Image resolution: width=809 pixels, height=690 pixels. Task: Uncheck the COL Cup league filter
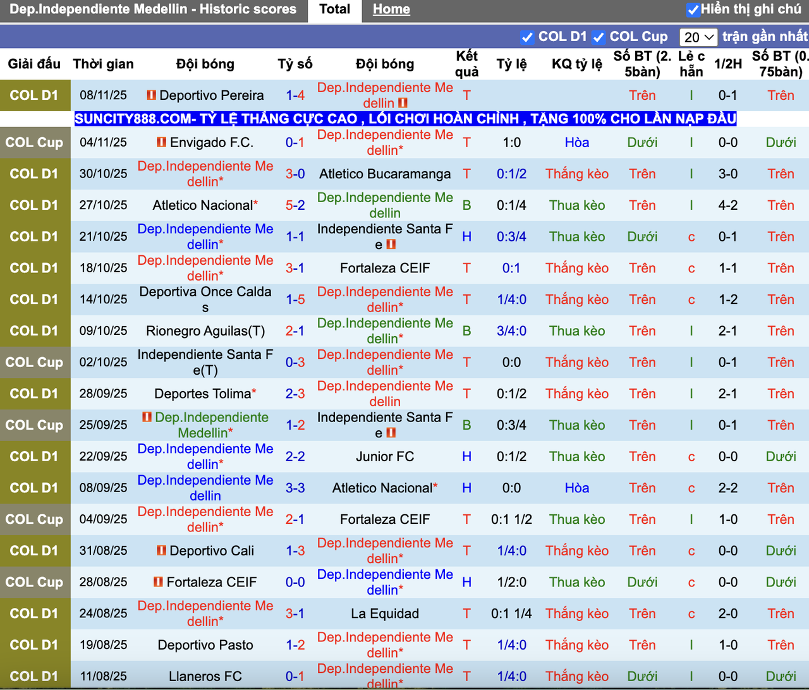coord(599,37)
